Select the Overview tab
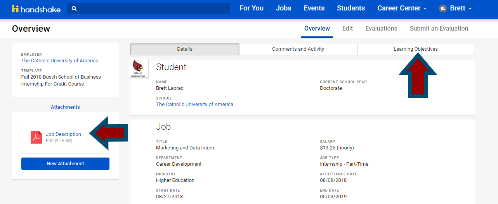498x204 pixels. coord(317,28)
